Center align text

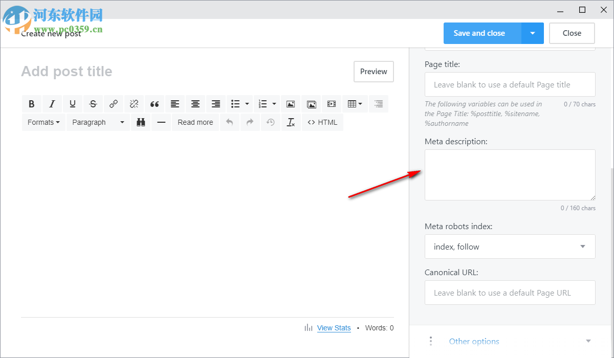pyautogui.click(x=195, y=104)
